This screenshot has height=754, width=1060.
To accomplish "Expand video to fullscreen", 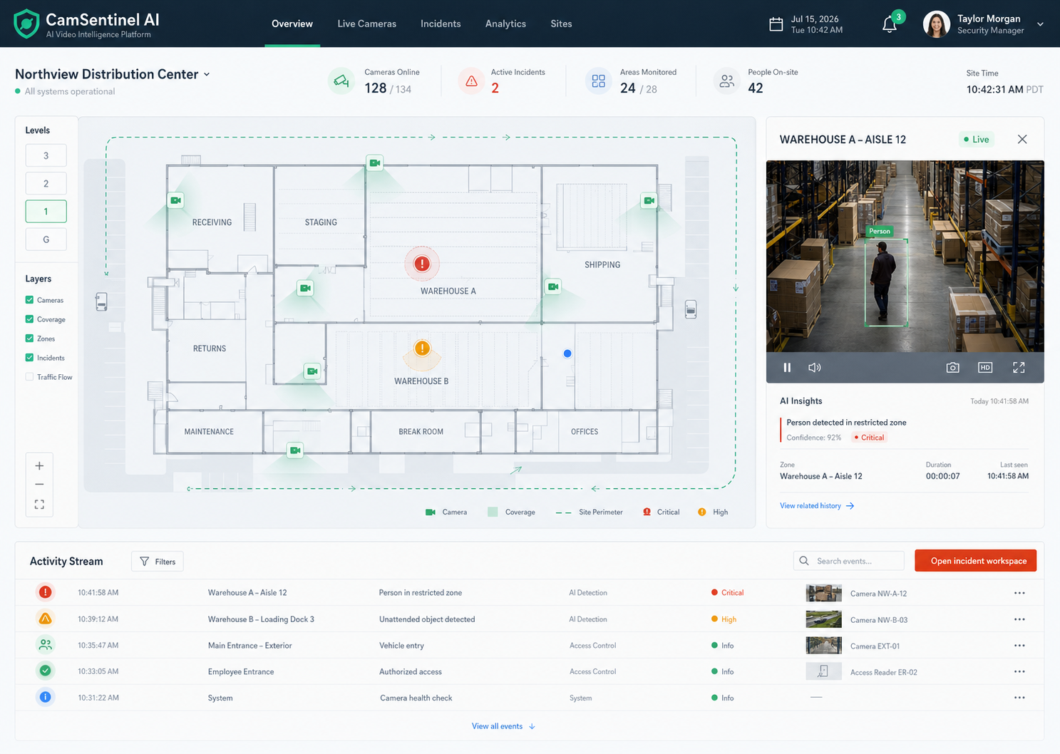I will [1019, 368].
